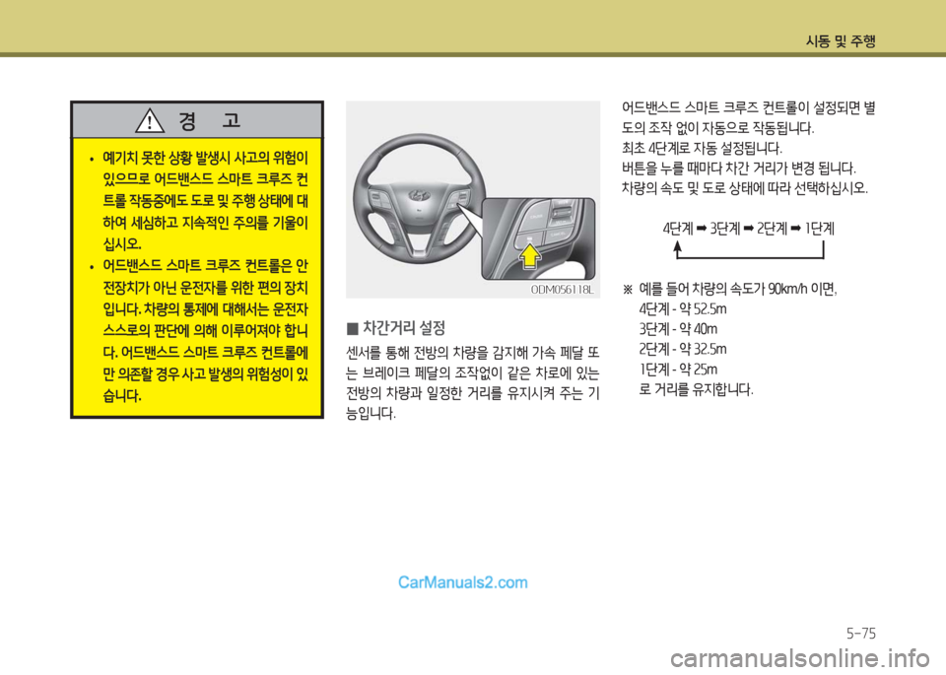Click the second warning bullet starting 어드밴스드 스마트 크루즈
The height and width of the screenshot is (675, 946).
[x=205, y=331]
